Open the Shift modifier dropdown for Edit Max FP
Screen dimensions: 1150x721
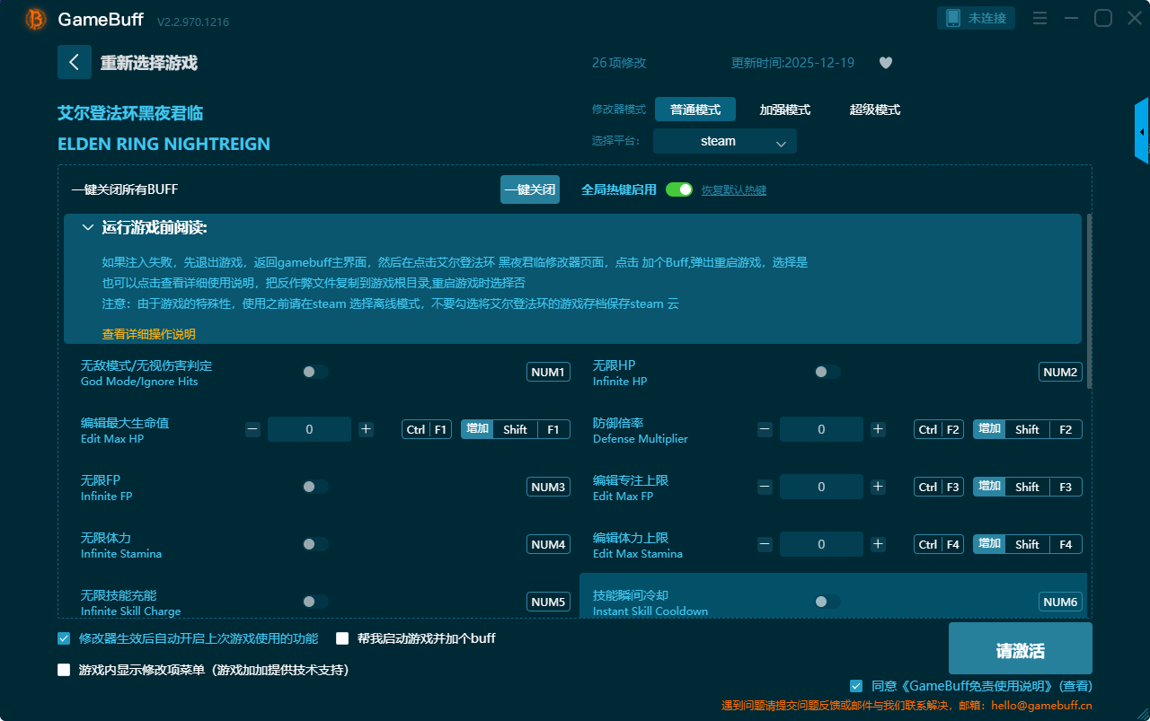(1027, 487)
